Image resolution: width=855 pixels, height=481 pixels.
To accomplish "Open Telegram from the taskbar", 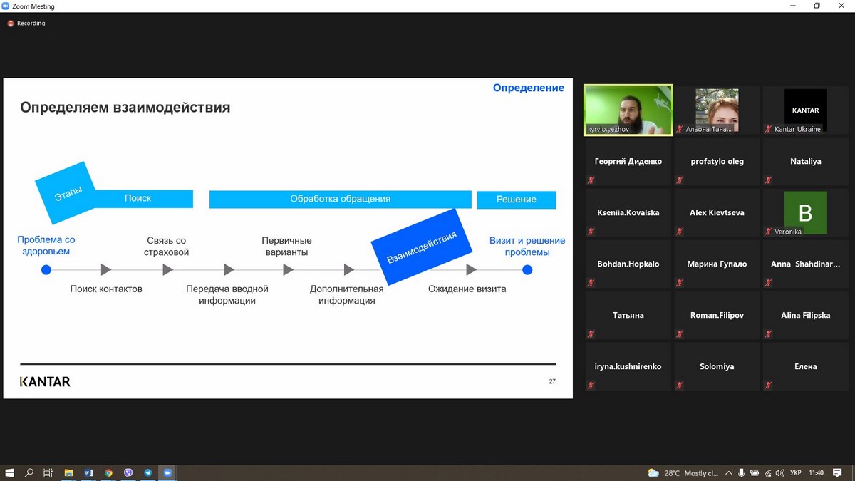I will tap(148, 472).
